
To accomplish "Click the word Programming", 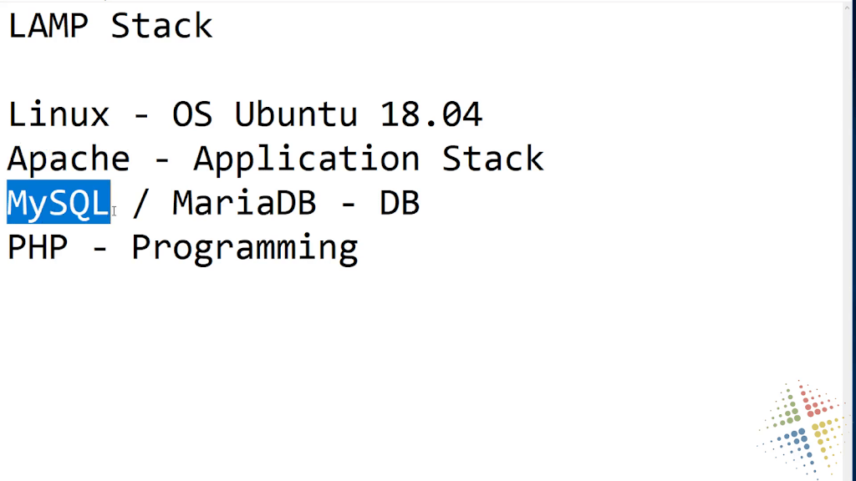I will pyautogui.click(x=245, y=249).
